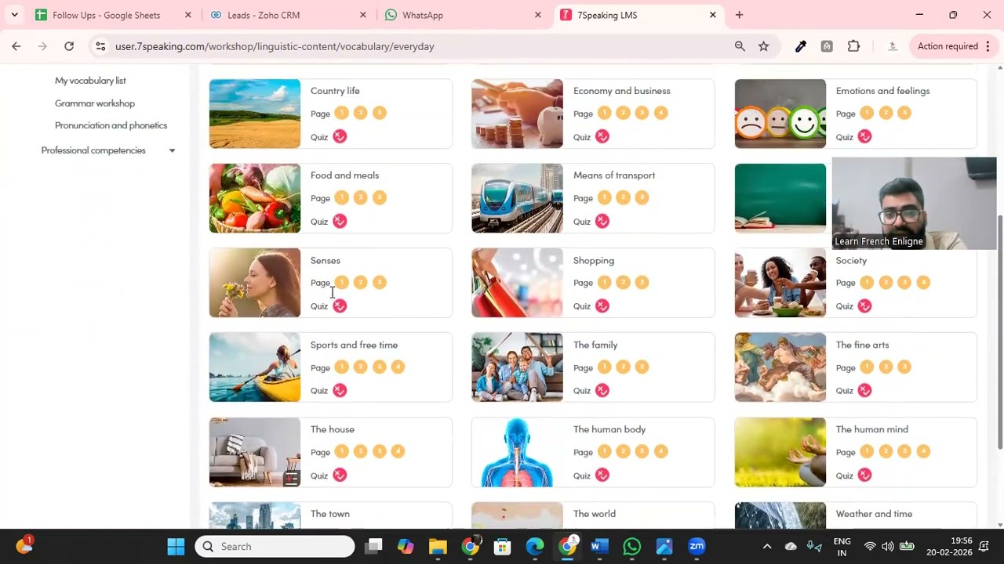Open the Windows Start menu
This screenshot has width=1004, height=564.
pyautogui.click(x=176, y=547)
